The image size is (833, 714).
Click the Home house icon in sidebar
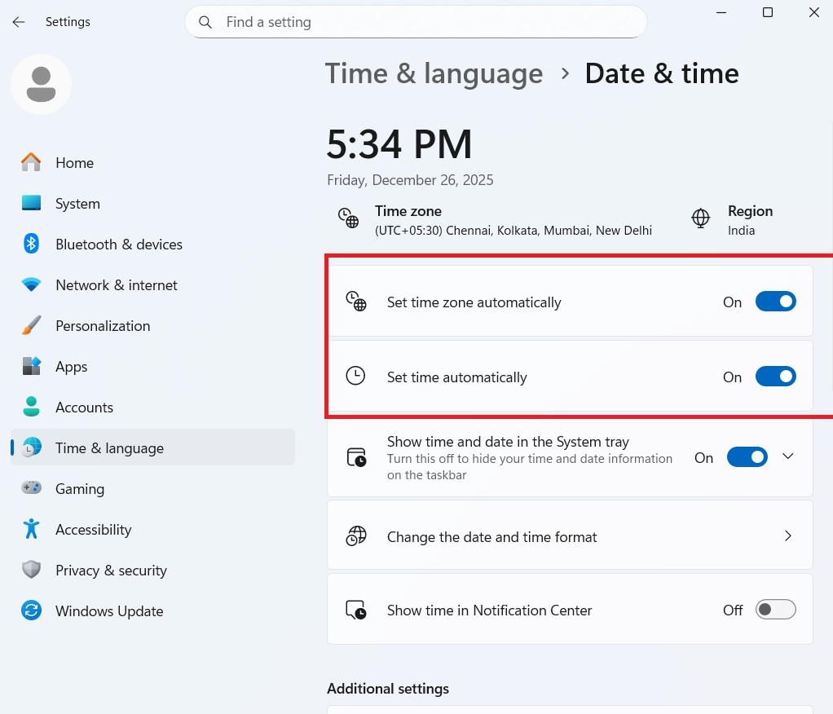31,162
